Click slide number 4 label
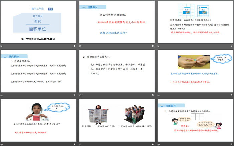Image resolution: width=234 pixels, height=146 pixels. click(74, 95)
